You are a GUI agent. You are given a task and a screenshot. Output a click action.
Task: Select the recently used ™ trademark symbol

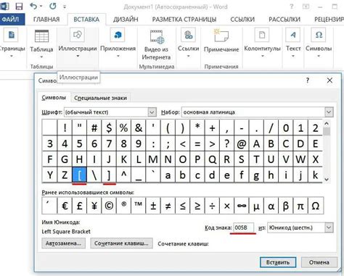click(x=139, y=206)
